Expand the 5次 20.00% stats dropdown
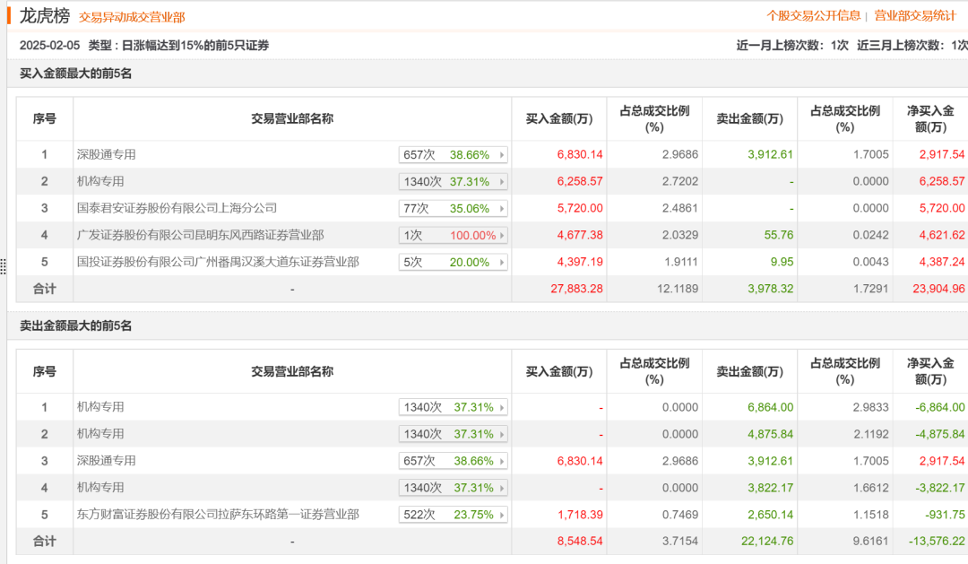Viewport: 968px width, 564px height. click(x=453, y=262)
